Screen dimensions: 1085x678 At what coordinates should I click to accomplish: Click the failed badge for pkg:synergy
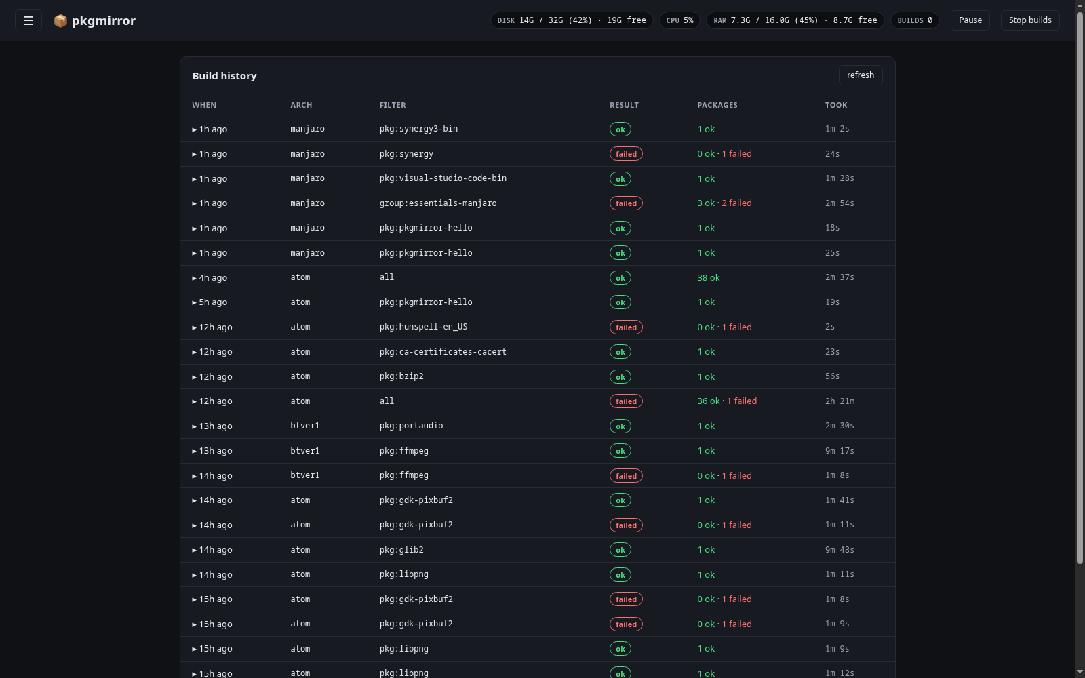[x=626, y=154]
